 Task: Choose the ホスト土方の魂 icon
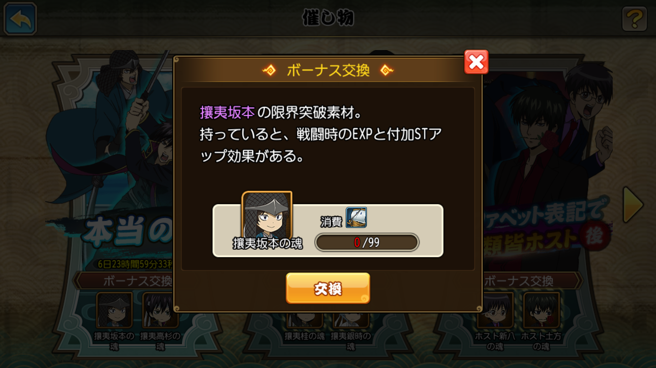pyautogui.click(x=541, y=310)
